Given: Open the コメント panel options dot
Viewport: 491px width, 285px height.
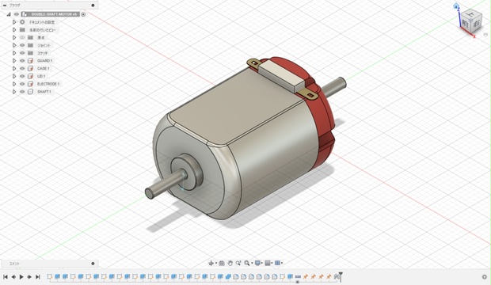Looking at the screenshot, I should pyautogui.click(x=93, y=264).
